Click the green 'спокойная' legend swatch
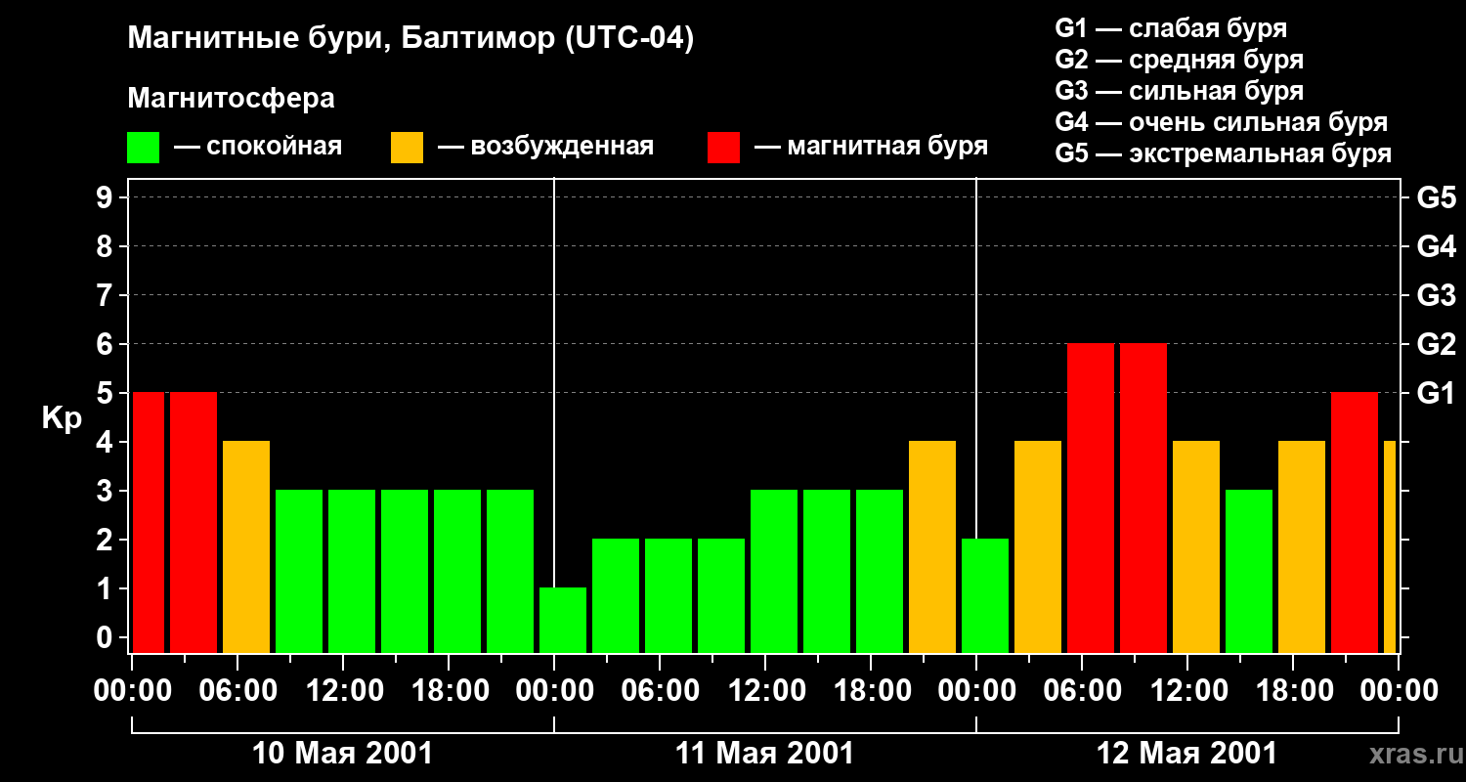1466x782 pixels. point(144,148)
